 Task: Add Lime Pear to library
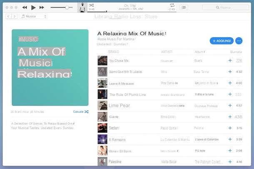click(x=230, y=105)
